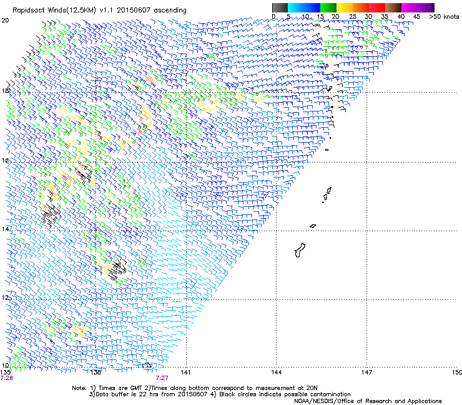
Task: Click the latitude label '16'
Action: 5,161
